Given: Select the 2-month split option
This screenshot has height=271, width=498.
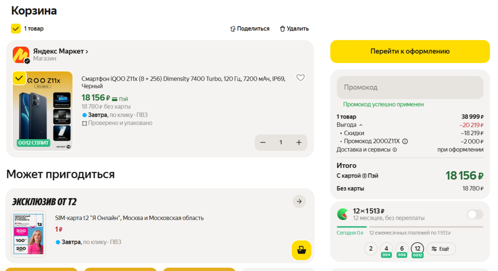Looking at the screenshot, I should click(371, 249).
